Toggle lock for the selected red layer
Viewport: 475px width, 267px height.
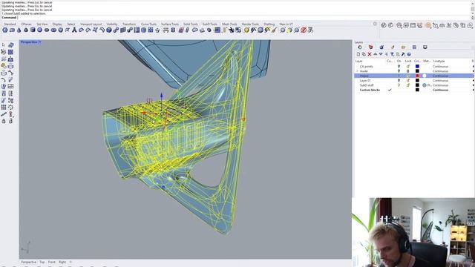(x=408, y=76)
